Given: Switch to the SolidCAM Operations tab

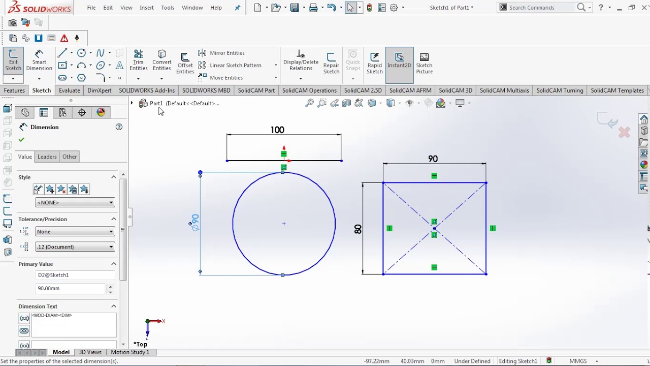Looking at the screenshot, I should point(309,90).
